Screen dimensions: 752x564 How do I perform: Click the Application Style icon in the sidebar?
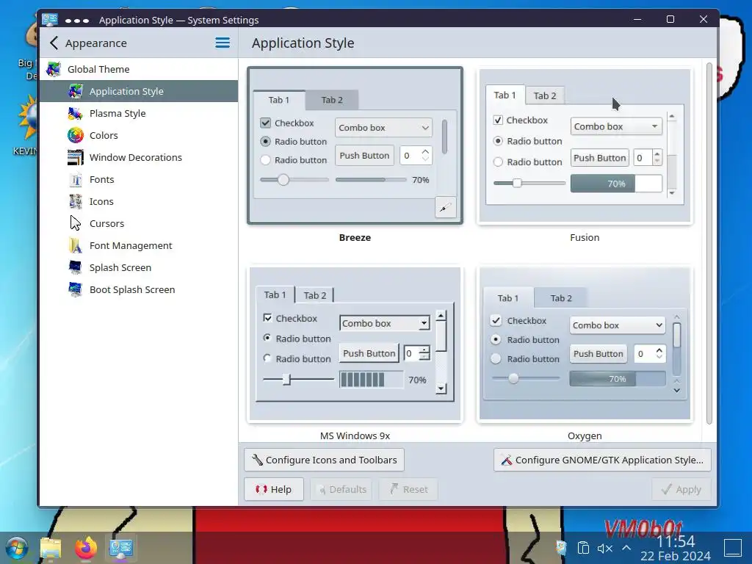point(76,91)
